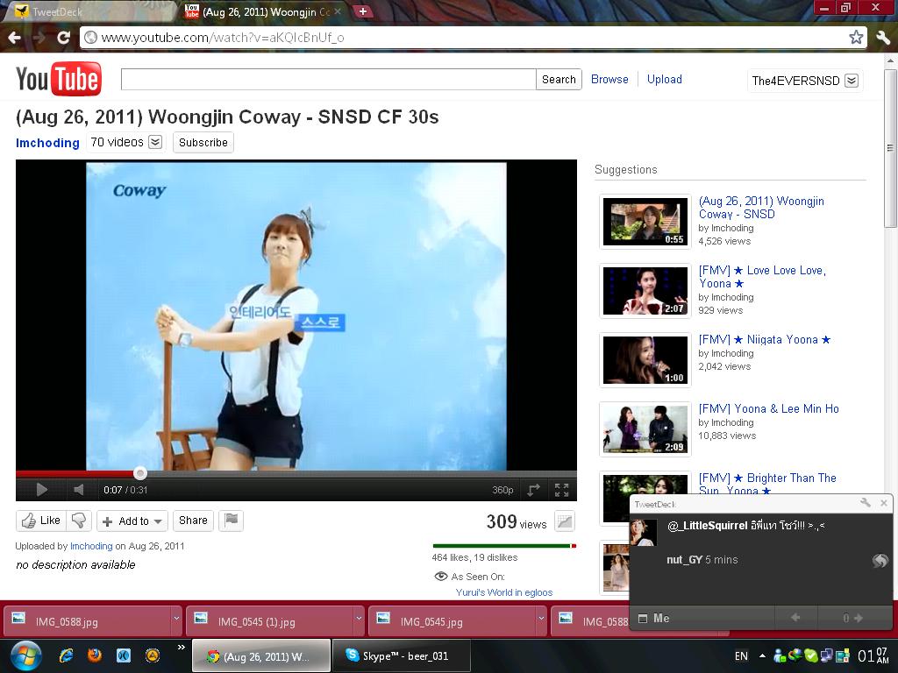Click the Like thumbs-up button
Viewport: 898px width, 673px height.
click(41, 521)
